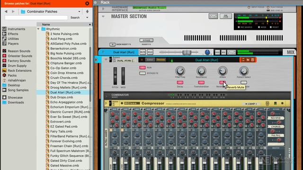Expand the Dual Atari [Run] mix channel device
This screenshot has height=170, width=303.
pos(103,52)
